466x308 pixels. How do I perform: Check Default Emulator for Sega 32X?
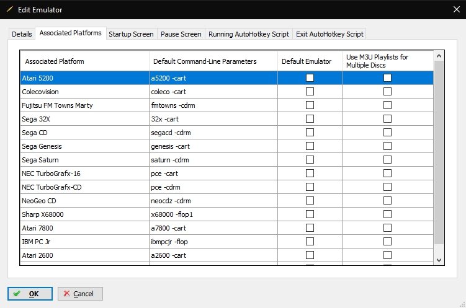(x=310, y=119)
